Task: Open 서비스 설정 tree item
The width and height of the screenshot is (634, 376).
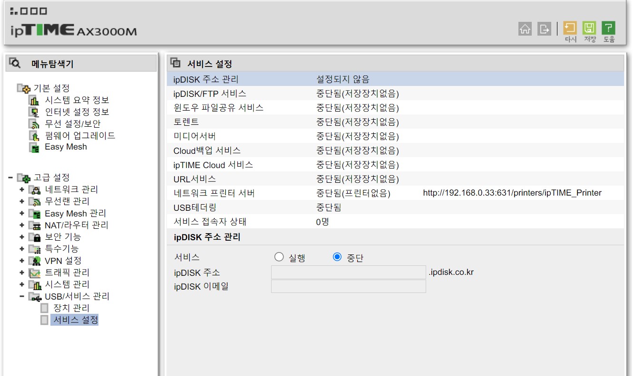Action: pyautogui.click(x=76, y=320)
